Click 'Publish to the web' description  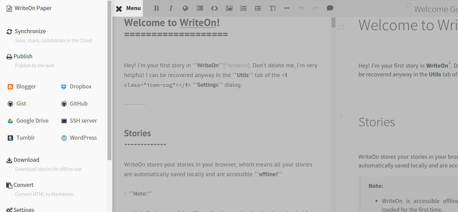click(x=35, y=66)
